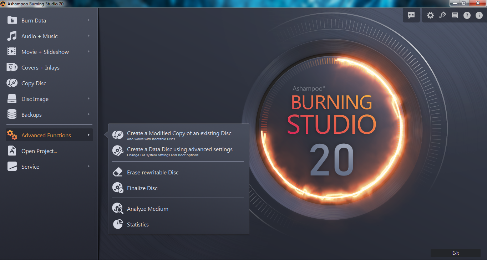Screen dimensions: 487x260
Task: Open the feedback chat bubble icon
Action: point(411,15)
